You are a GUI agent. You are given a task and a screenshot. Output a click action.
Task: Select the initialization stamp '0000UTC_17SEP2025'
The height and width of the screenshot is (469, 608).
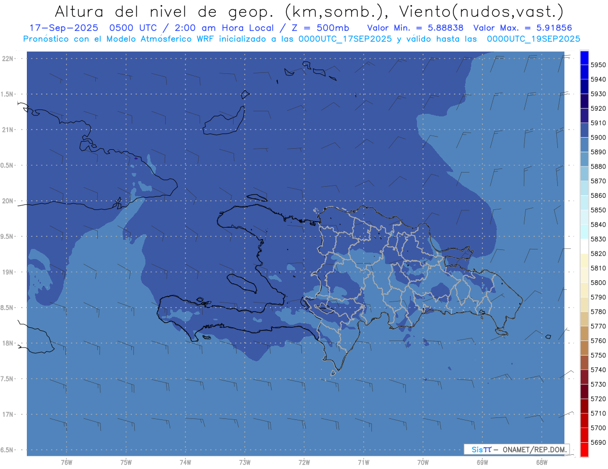click(345, 38)
